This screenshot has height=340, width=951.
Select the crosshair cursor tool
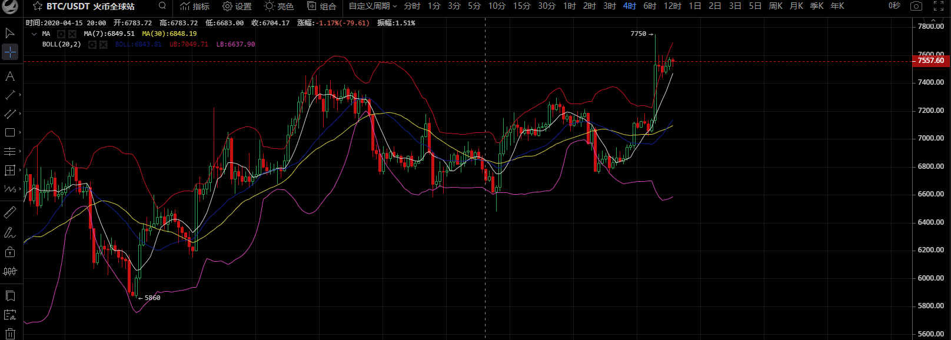10,52
